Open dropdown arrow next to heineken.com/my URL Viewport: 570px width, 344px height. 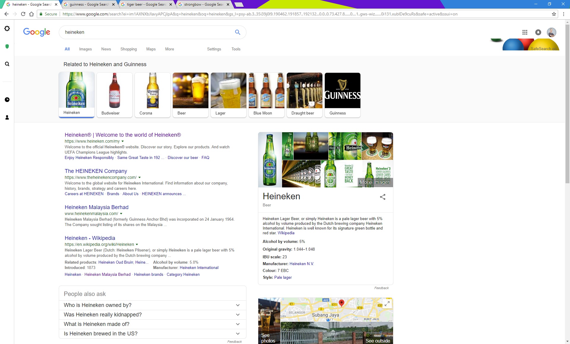pyautogui.click(x=123, y=141)
